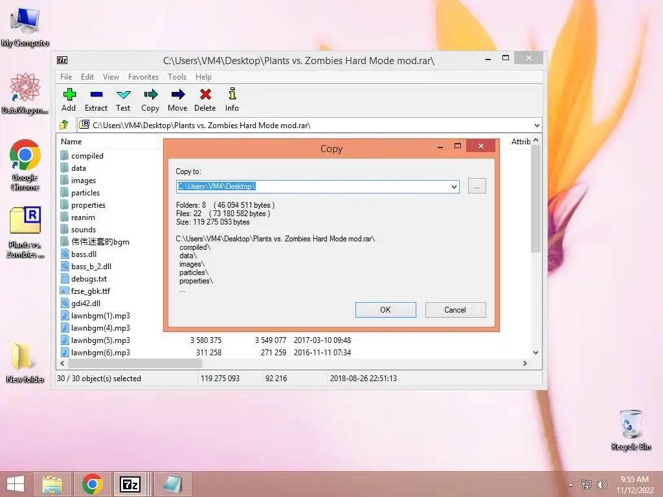Select Plants vs. Zombies rar desktop file
The height and width of the screenshot is (497, 663).
click(x=25, y=232)
